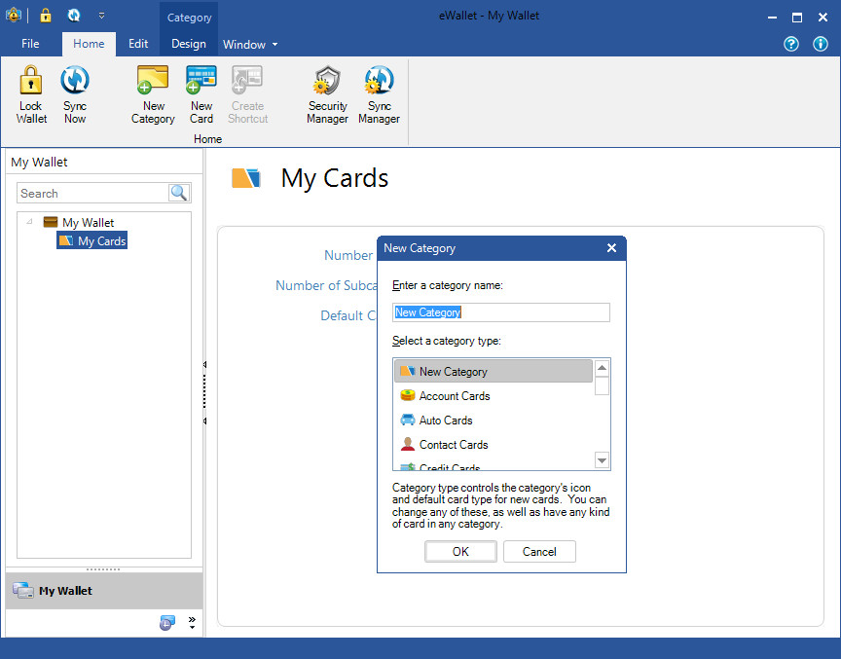Click the lock icon in quick access toolbar
The height and width of the screenshot is (659, 841).
[x=46, y=16]
